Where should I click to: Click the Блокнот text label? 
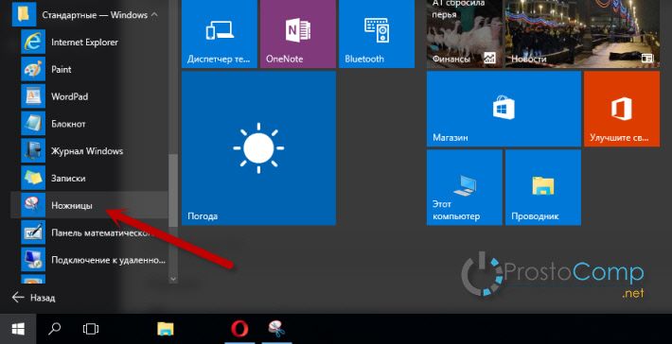[68, 124]
